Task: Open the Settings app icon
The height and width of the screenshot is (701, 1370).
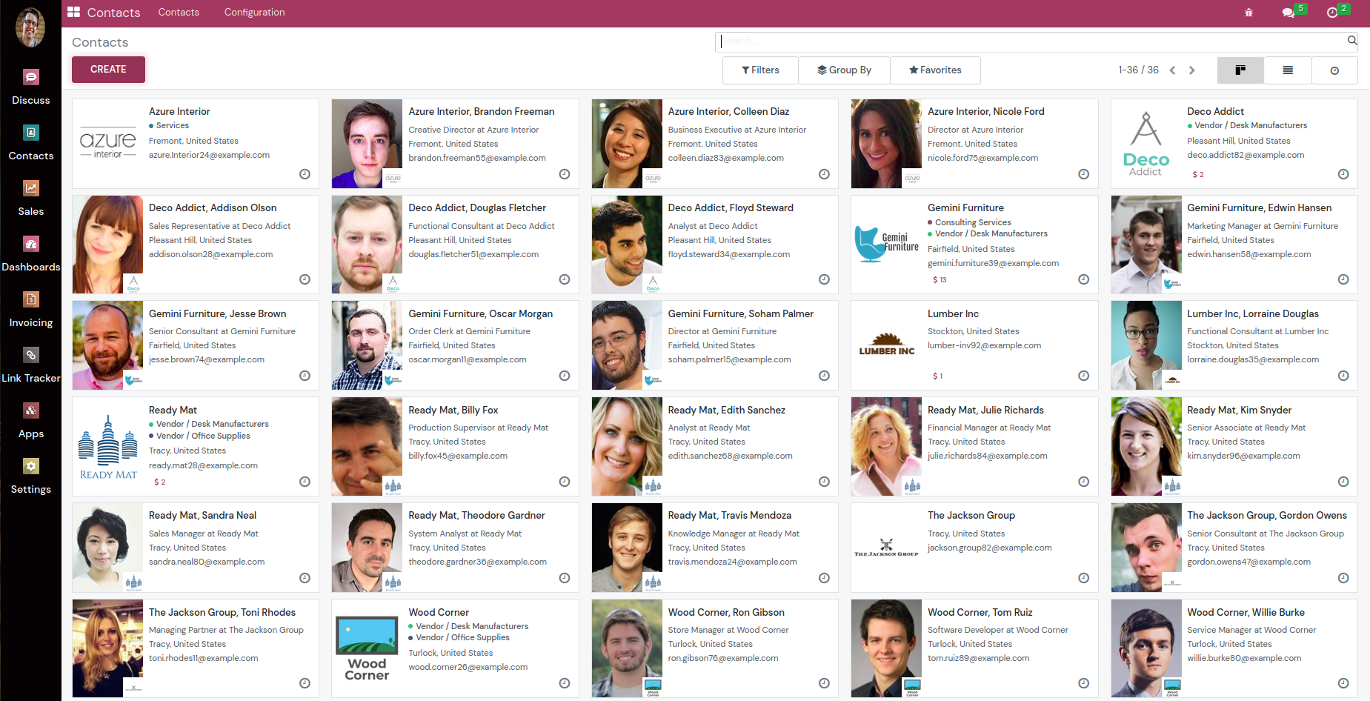Action: (30, 466)
